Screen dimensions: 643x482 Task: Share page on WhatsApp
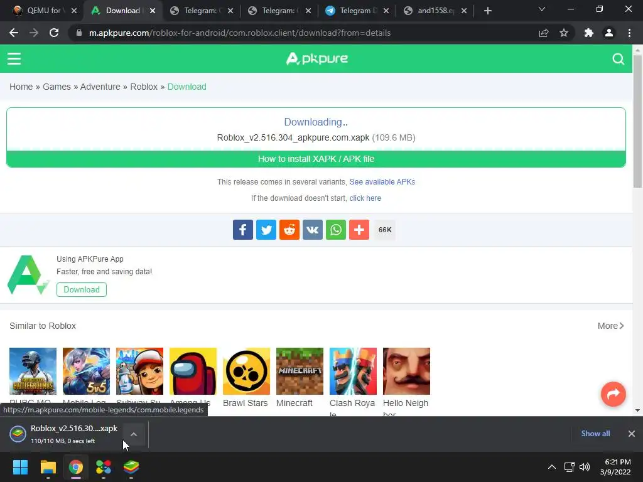coord(336,230)
